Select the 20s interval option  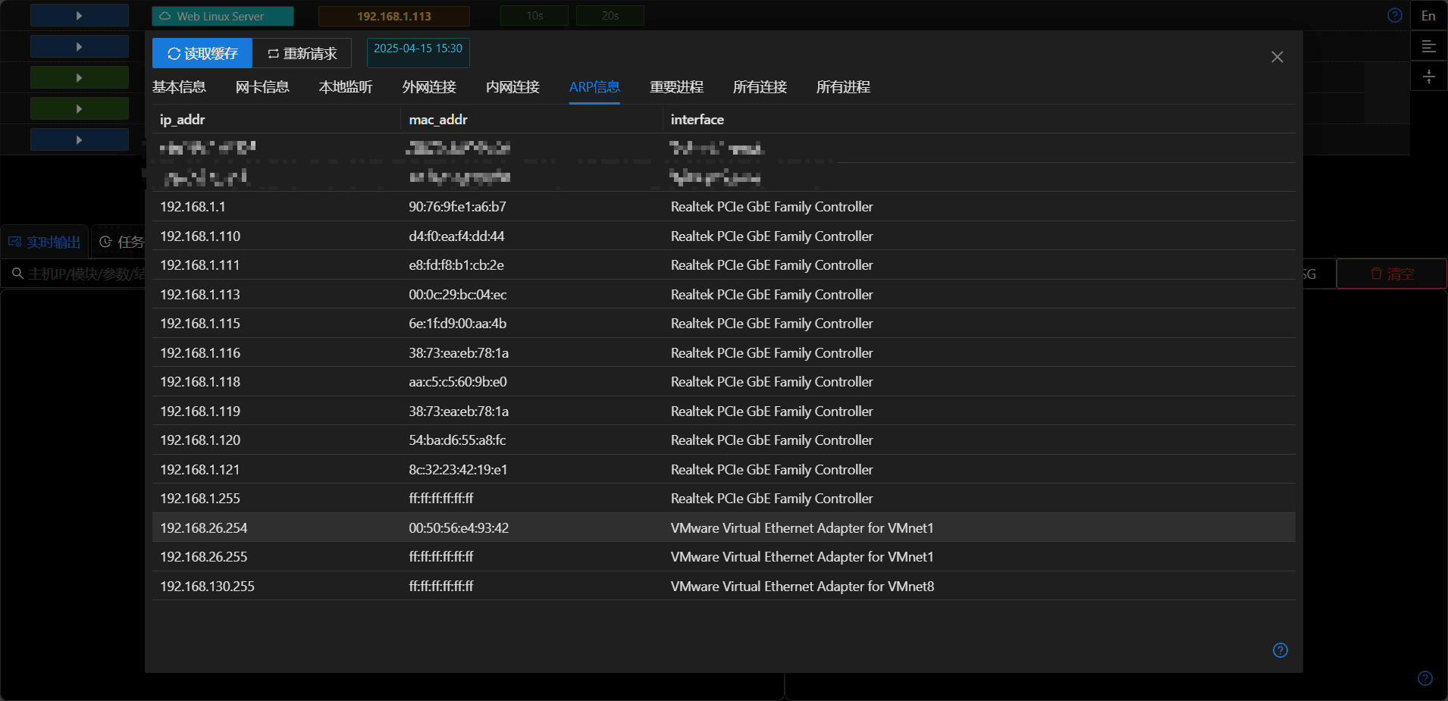click(x=610, y=16)
